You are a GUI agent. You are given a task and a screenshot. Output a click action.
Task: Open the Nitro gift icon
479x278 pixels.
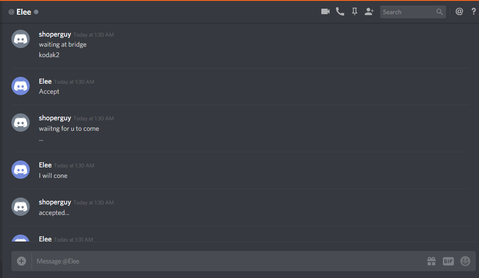coord(431,261)
